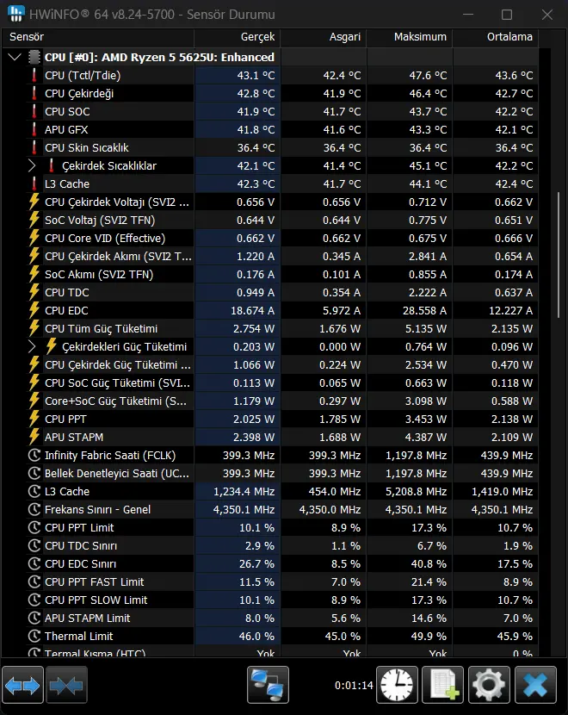Click the Gerçek column header

[237, 37]
